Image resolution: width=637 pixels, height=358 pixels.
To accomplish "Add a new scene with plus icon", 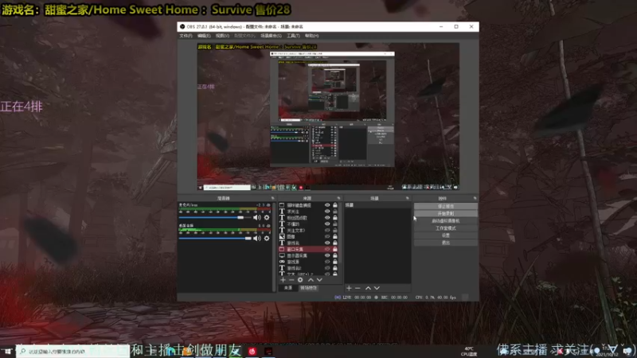I will (x=349, y=288).
